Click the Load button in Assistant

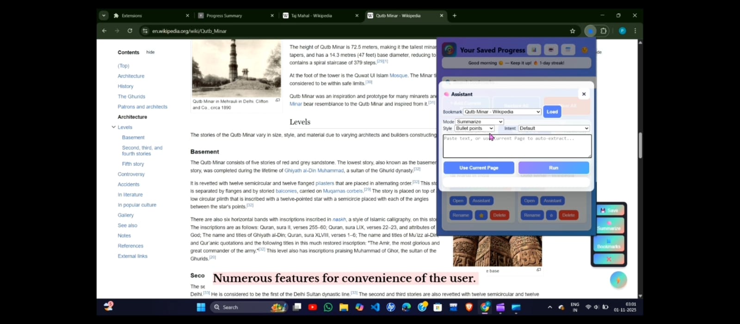[x=552, y=112]
